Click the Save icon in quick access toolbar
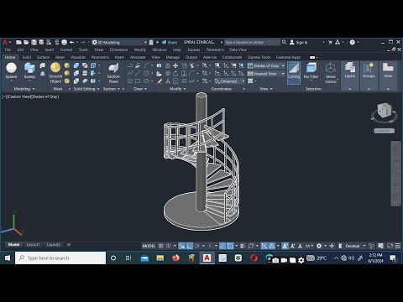Image resolution: width=403 pixels, height=302 pixels. tap(34, 42)
